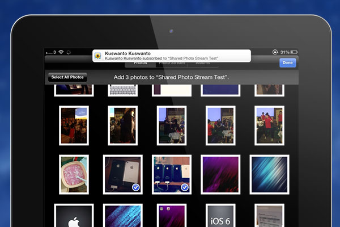340x227 pixels.
Task: Select the dancers in red shirts photo
Action: pyautogui.click(x=269, y=125)
